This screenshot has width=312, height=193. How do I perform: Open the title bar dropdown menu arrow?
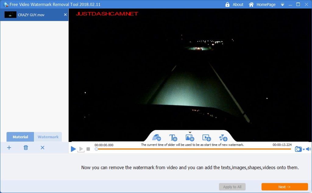(282, 4)
